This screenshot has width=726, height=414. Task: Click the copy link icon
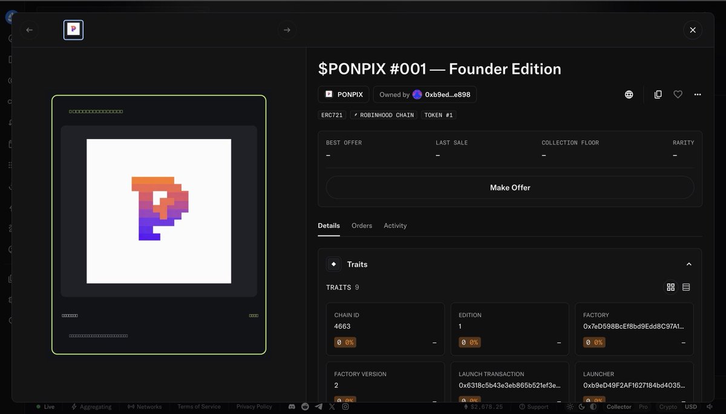tap(658, 94)
